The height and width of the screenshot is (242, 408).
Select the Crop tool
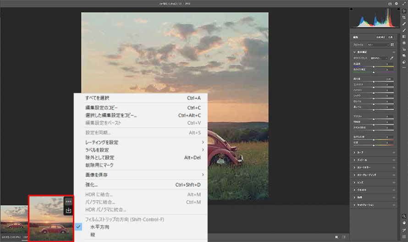pos(404,17)
